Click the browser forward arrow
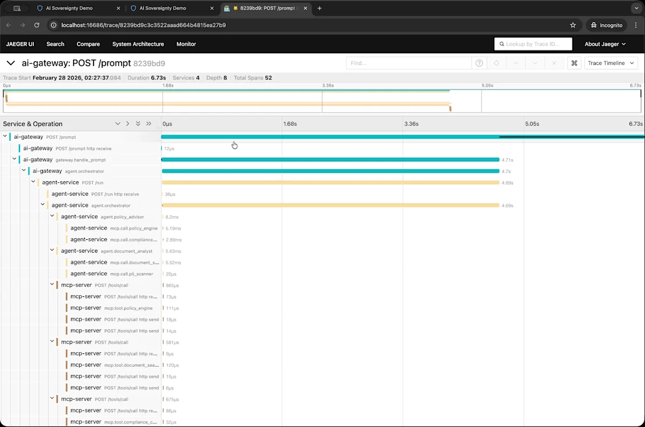The height and width of the screenshot is (427, 645). pos(23,25)
